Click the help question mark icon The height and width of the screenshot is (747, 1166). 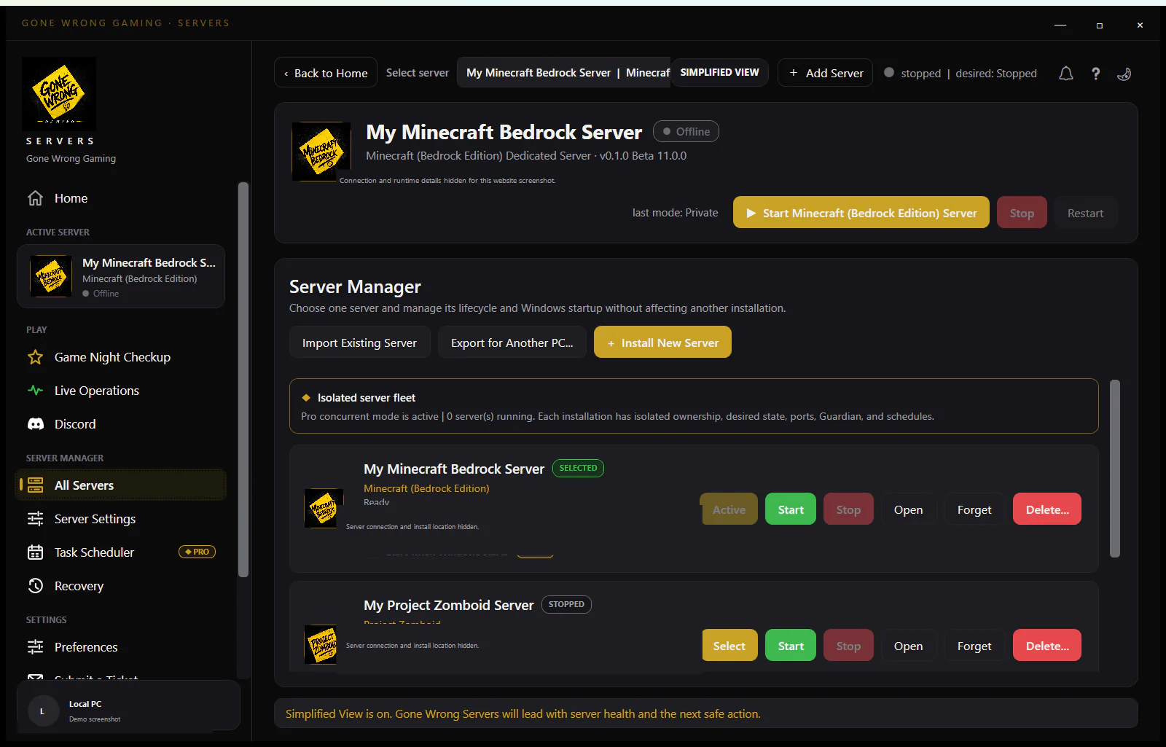pos(1095,74)
